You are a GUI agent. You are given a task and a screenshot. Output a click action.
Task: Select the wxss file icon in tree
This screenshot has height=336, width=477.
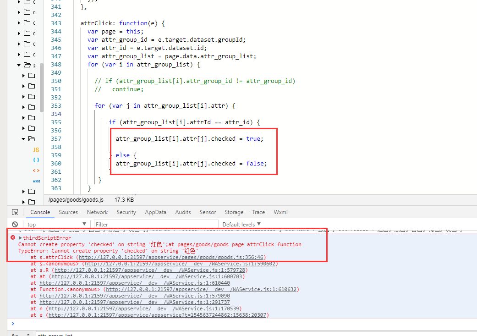(x=36, y=181)
